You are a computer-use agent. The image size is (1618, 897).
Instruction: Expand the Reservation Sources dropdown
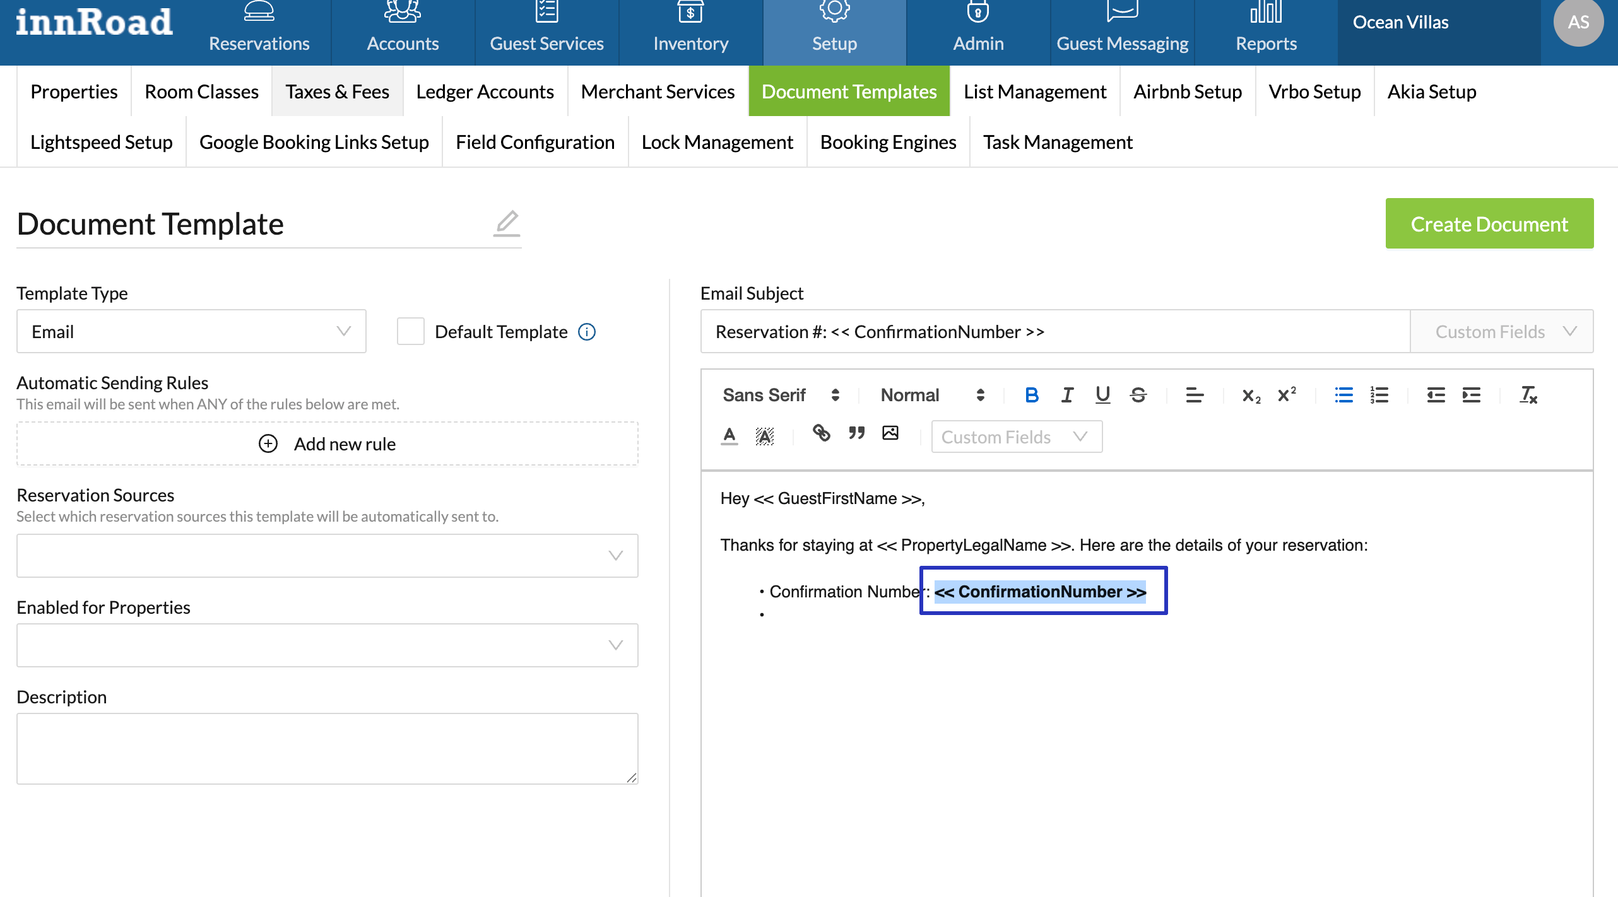[327, 556]
